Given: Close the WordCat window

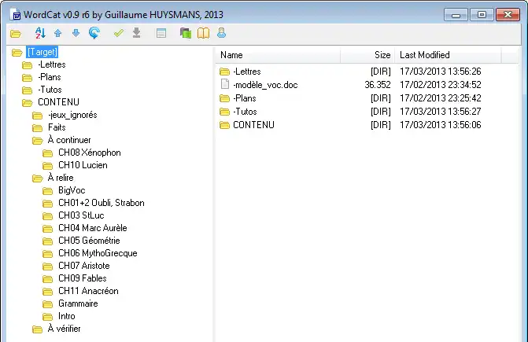Looking at the screenshot, I should 508,15.
